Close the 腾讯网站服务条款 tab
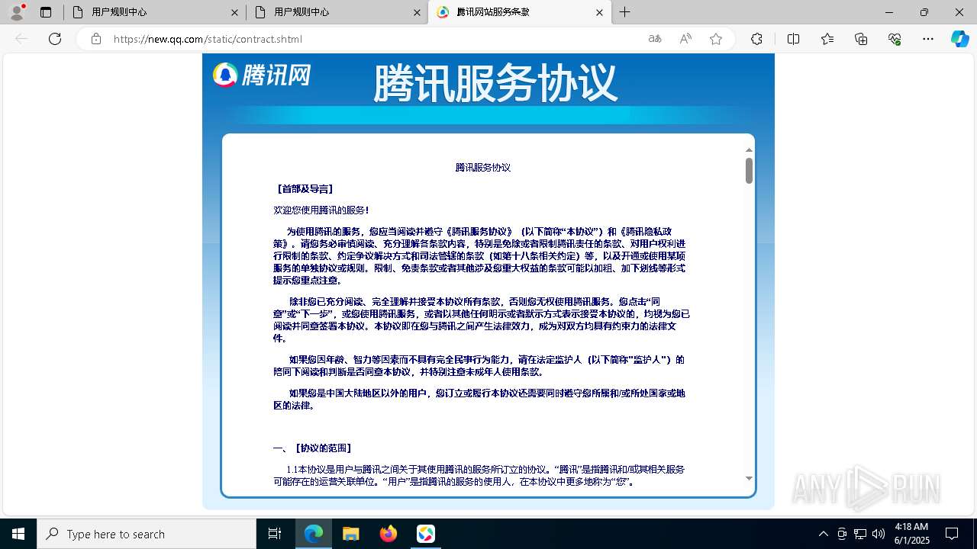This screenshot has width=977, height=549. (599, 12)
